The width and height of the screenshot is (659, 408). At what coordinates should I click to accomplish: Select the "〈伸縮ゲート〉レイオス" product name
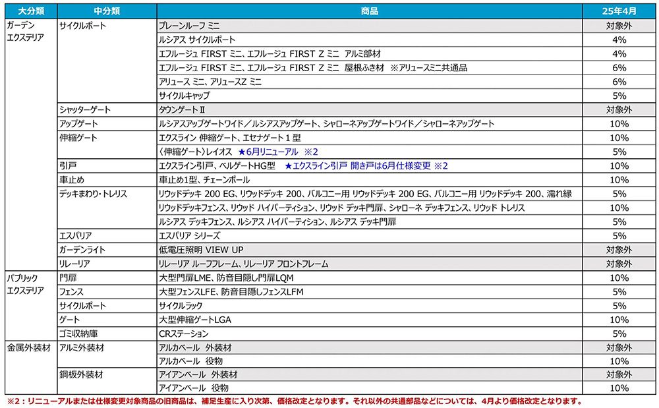point(196,152)
